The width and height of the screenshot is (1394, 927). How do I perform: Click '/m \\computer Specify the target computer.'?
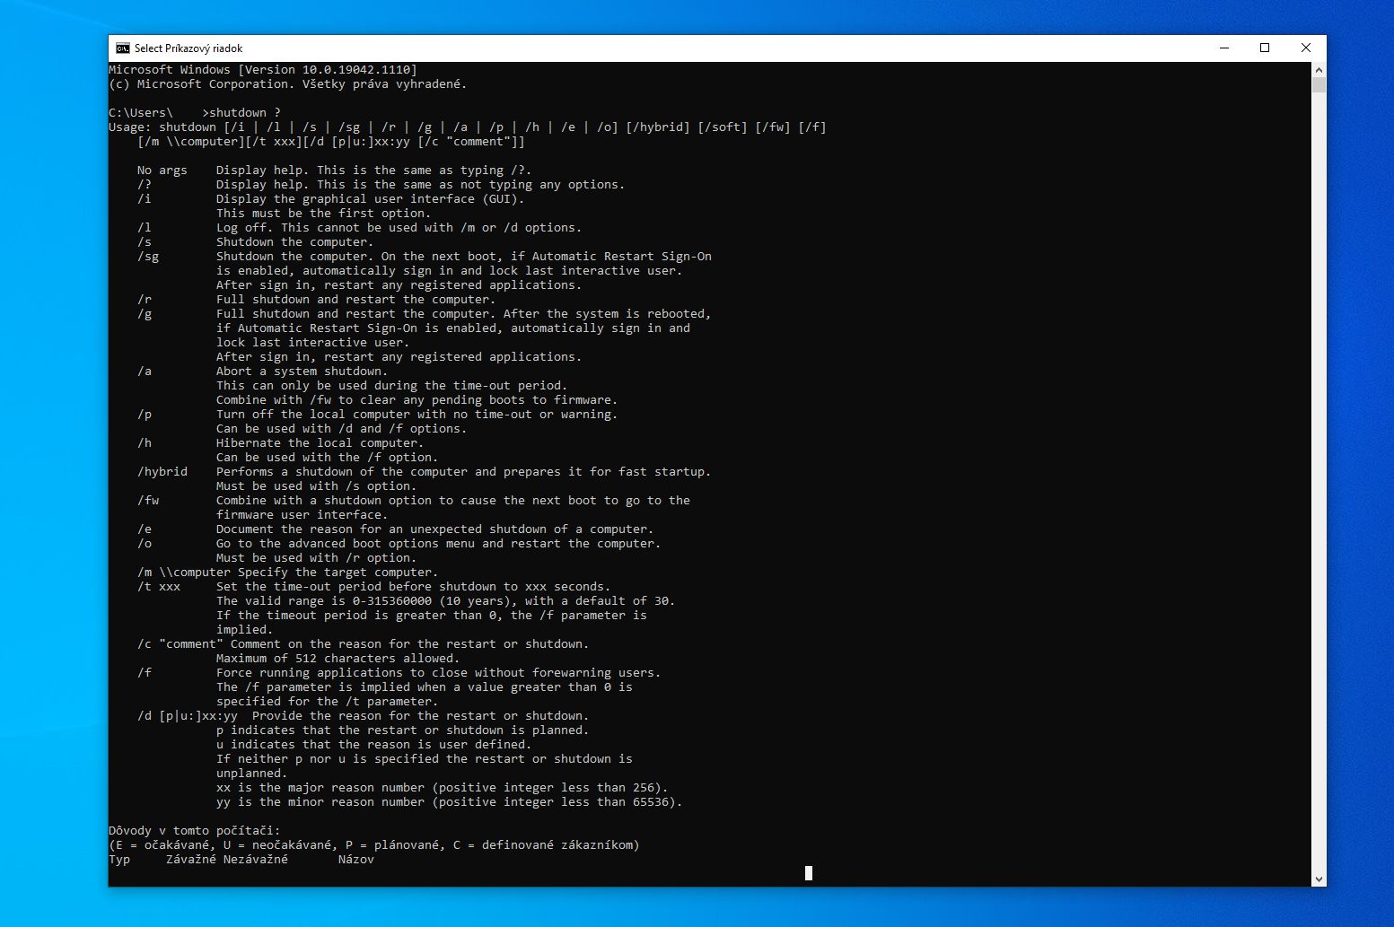pos(288,573)
